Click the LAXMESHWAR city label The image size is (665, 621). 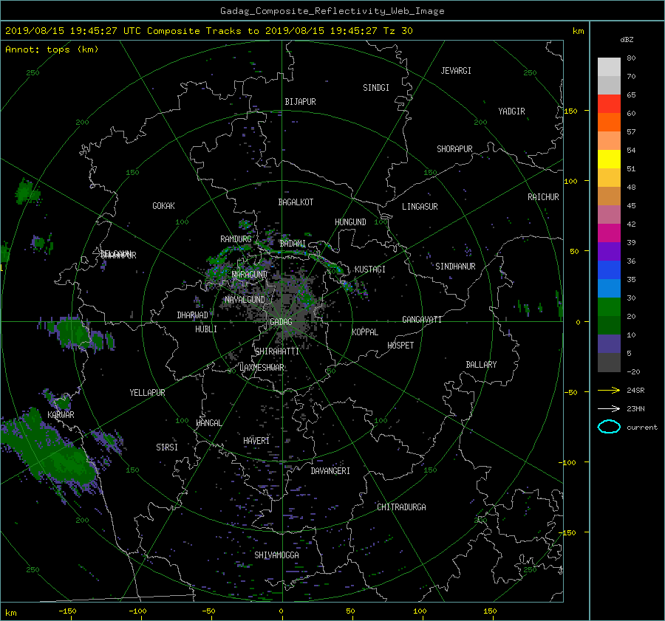262,368
